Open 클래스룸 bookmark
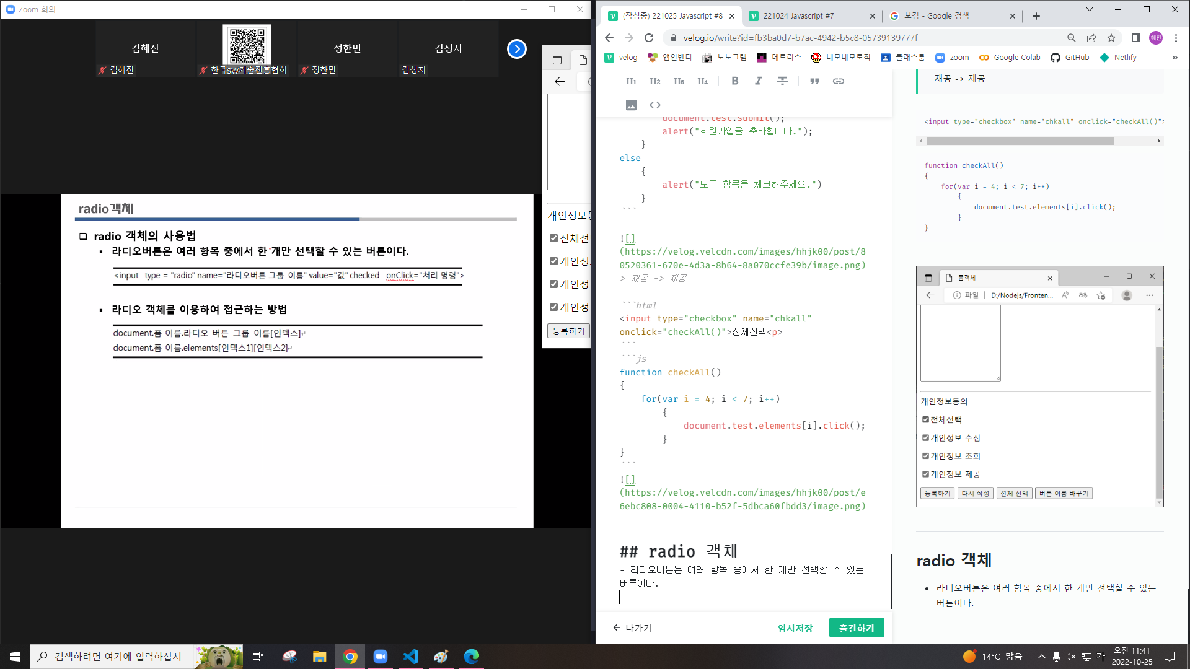Screen dimensions: 1190x669 point(902,58)
